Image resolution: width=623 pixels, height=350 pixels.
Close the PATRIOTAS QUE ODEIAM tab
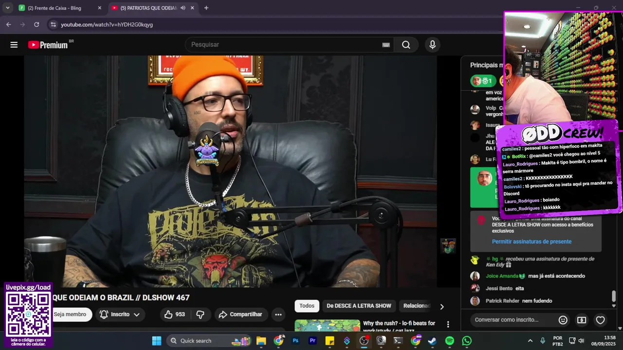click(193, 8)
